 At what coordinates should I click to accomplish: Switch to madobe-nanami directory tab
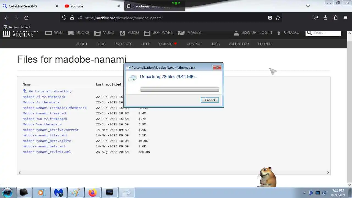155,6
